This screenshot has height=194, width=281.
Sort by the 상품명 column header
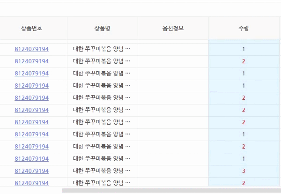[102, 29]
